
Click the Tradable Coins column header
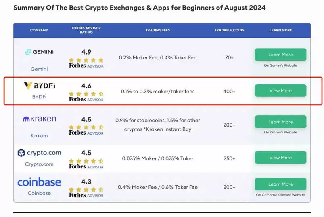click(229, 30)
